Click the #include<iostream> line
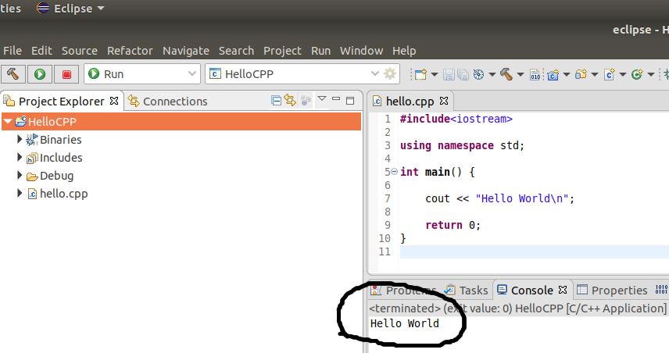Viewport: 669px width, 353px height. click(456, 119)
